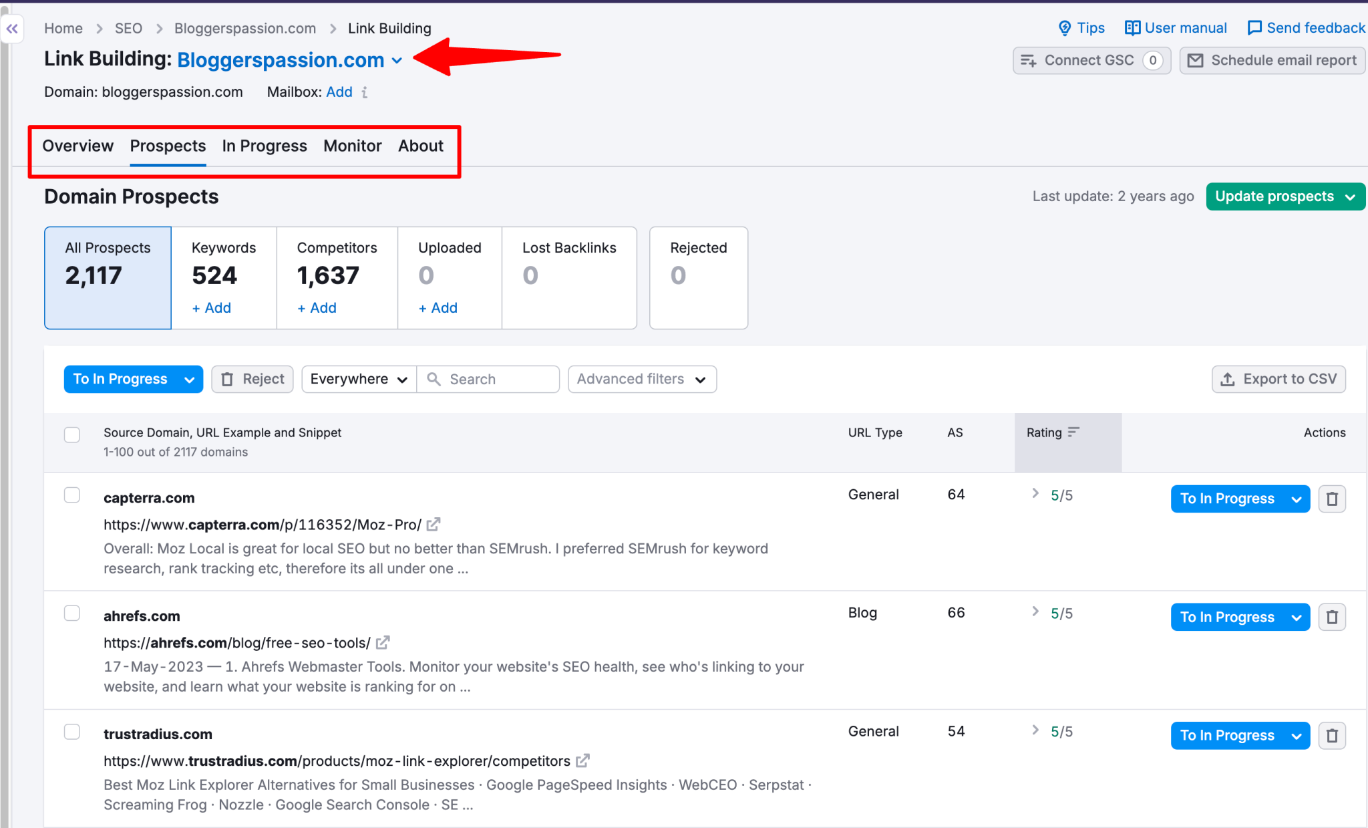
Task: Check the capterra.com row checkbox
Action: coord(72,495)
